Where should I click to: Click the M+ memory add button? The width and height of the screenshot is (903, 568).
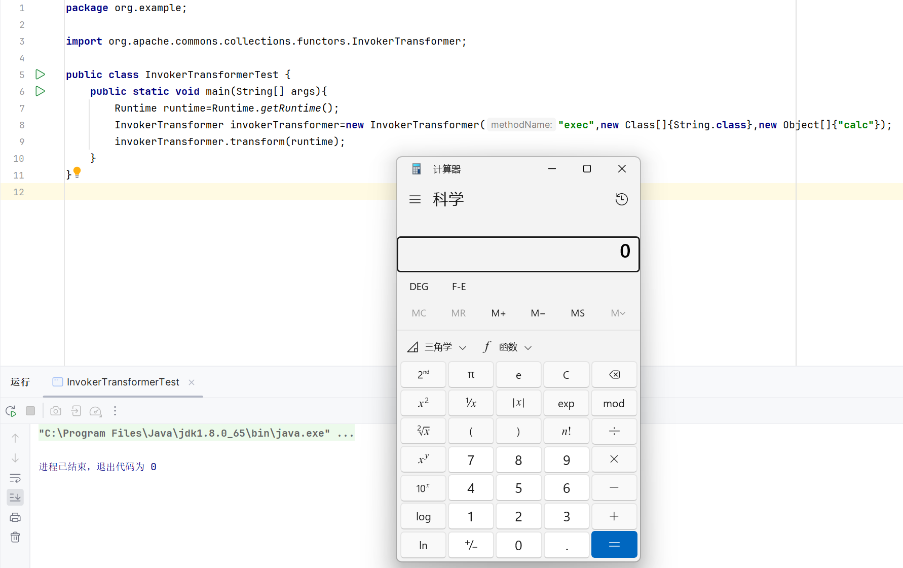tap(499, 313)
